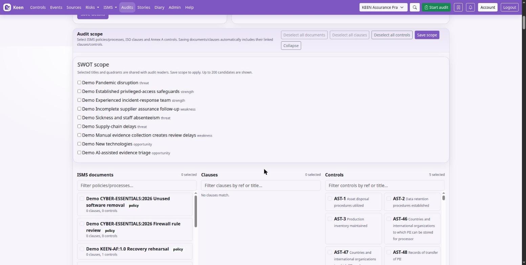Open the Controls menu item
The width and height of the screenshot is (526, 265).
pyautogui.click(x=38, y=7)
